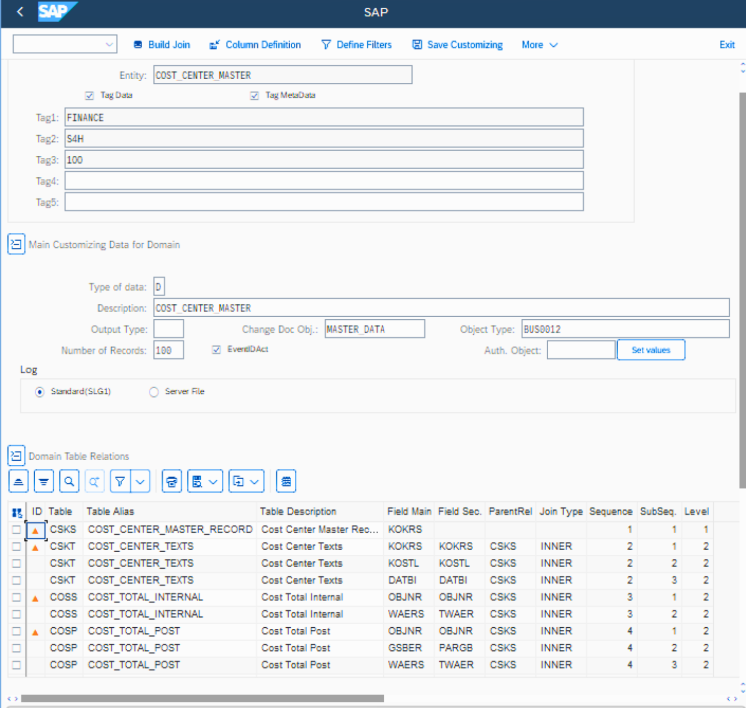Click into the Tag4 input field
The height and width of the screenshot is (708, 746).
[x=324, y=181]
